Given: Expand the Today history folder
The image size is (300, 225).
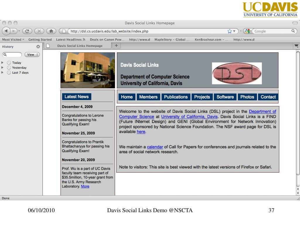Looking at the screenshot, I should click(2, 63).
